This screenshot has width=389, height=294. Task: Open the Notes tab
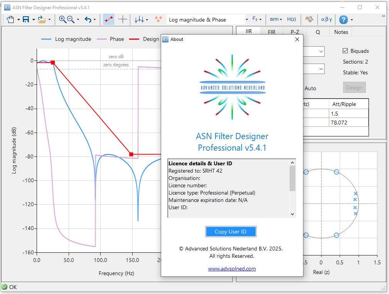point(341,32)
